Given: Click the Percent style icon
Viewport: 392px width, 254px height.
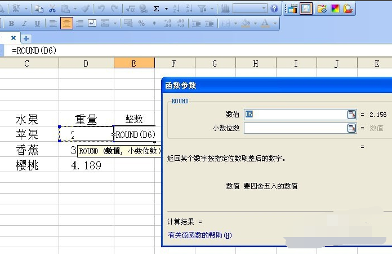Looking at the screenshot, I should point(141,24).
